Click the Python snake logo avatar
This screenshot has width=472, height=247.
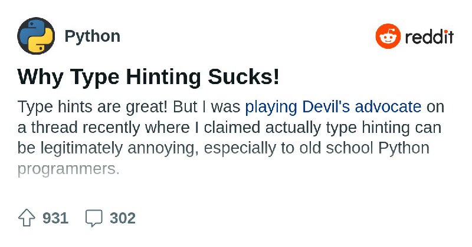[x=36, y=36]
